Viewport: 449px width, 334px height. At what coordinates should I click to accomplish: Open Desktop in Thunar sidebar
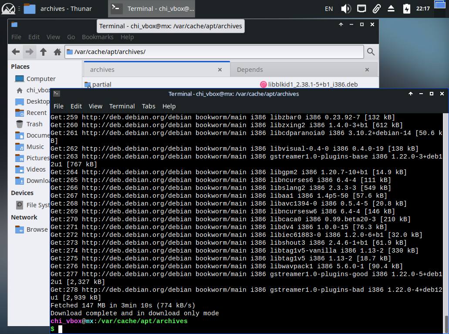(x=32, y=101)
